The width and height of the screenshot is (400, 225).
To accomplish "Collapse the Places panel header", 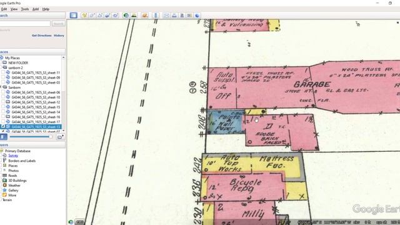I will [x=32, y=52].
